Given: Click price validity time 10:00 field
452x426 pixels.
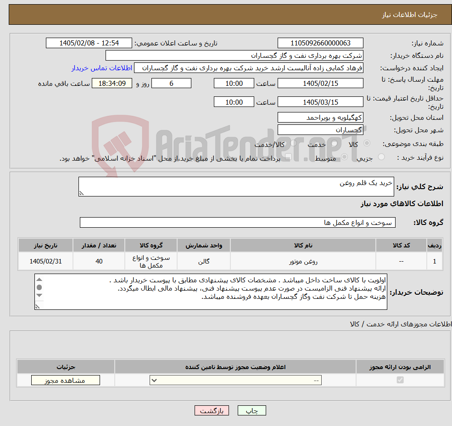Looking at the screenshot, I should 234,102.
